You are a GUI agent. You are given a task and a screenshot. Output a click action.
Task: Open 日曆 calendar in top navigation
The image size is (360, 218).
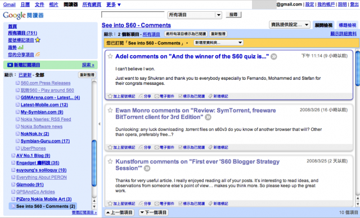coord(25,4)
